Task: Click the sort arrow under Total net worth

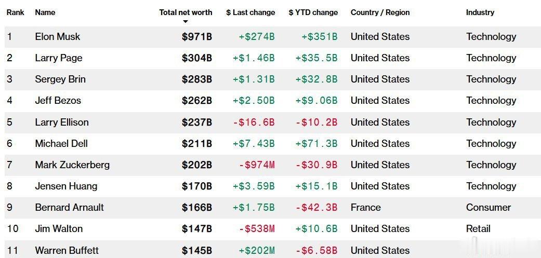Action: coord(186,22)
